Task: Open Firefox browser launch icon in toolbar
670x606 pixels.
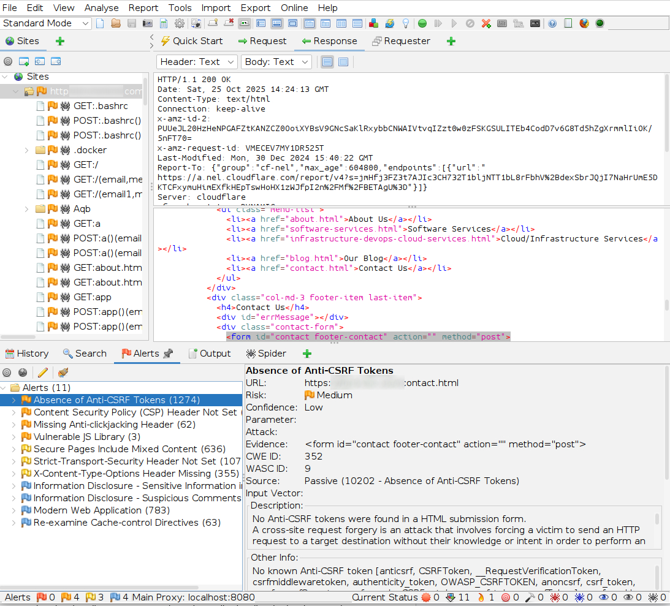Action: point(584,24)
